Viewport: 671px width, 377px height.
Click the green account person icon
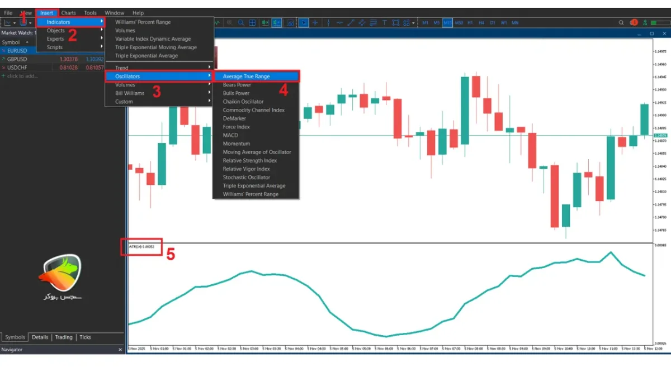(x=645, y=23)
